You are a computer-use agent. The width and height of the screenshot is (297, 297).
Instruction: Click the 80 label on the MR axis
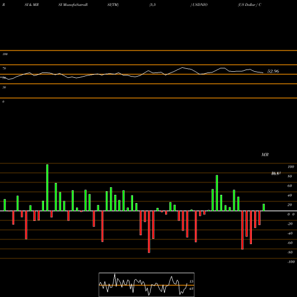290,176
